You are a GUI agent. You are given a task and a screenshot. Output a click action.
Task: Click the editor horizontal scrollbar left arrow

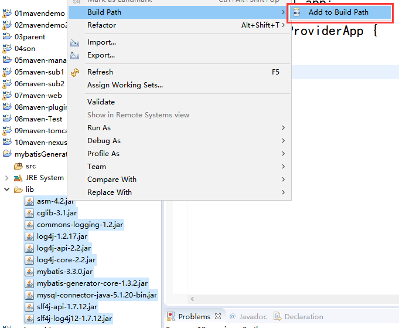(192, 299)
